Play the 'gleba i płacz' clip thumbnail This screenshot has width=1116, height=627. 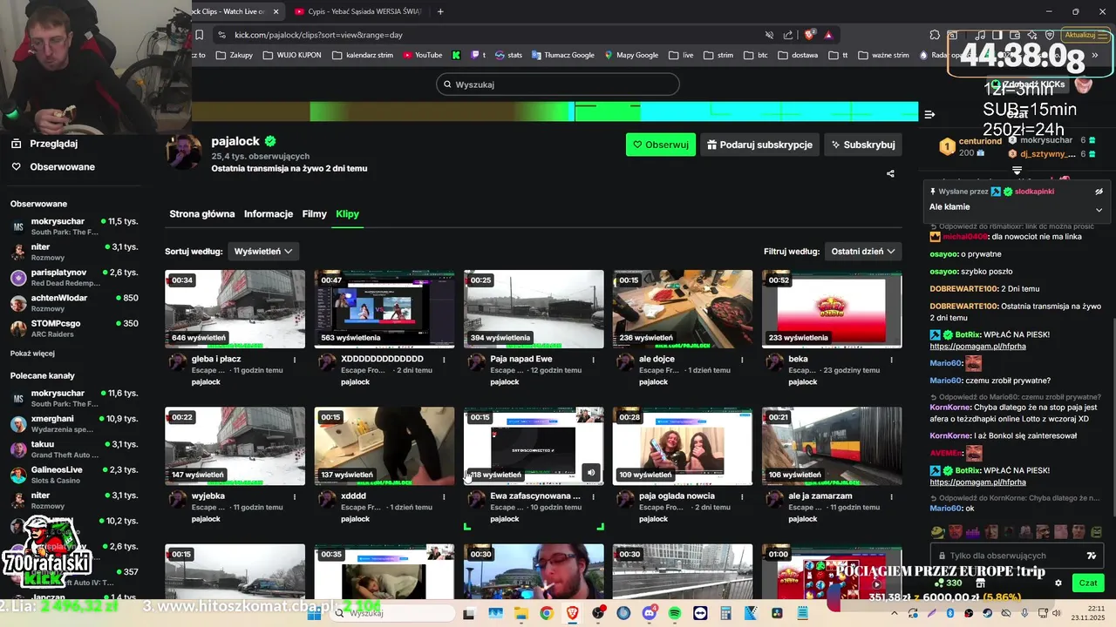(235, 308)
